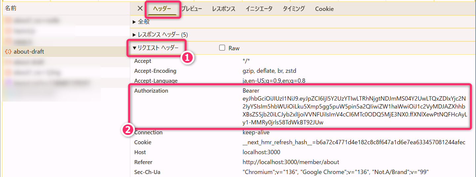Click the Authorization header name
The image size is (476, 177).
tap(151, 91)
